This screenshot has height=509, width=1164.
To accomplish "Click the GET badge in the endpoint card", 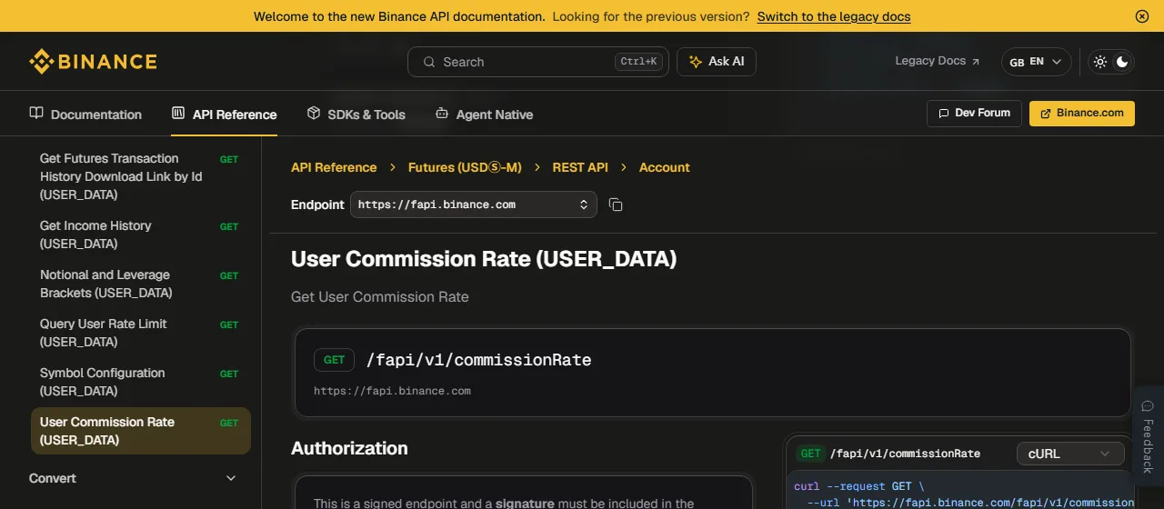I will 334,360.
